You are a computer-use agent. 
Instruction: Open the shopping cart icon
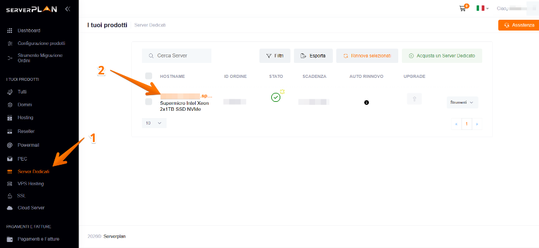[462, 8]
